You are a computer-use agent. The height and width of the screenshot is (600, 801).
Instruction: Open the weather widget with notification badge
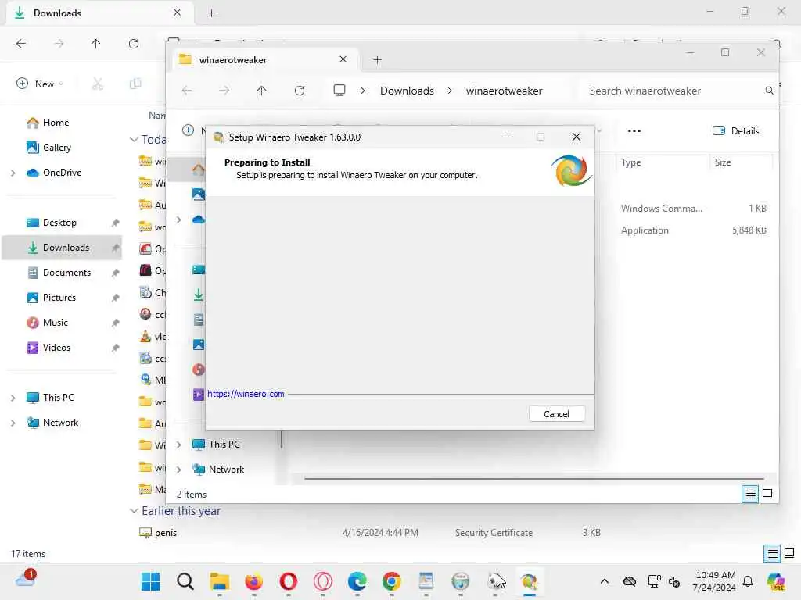point(25,579)
